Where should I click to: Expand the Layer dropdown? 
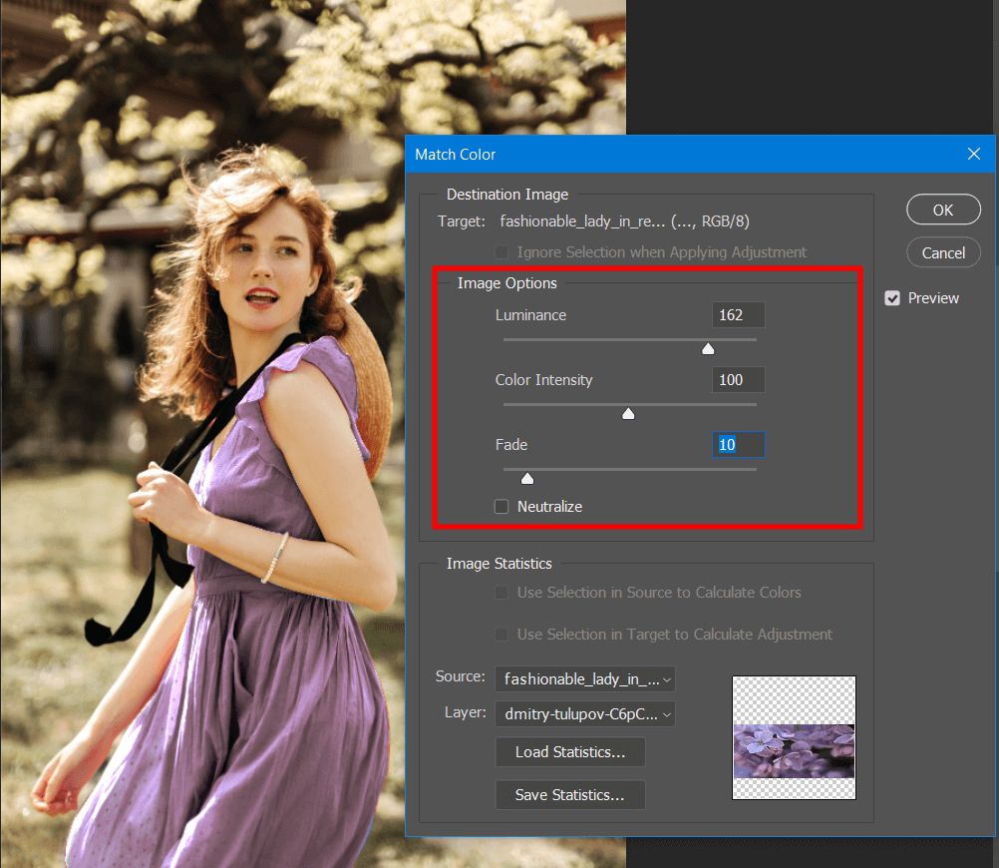tap(584, 713)
